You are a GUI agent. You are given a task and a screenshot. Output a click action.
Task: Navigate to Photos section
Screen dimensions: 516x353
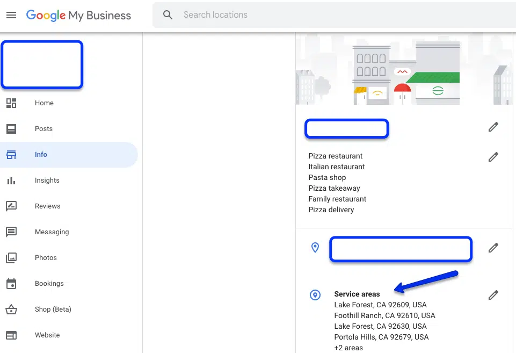pyautogui.click(x=46, y=258)
